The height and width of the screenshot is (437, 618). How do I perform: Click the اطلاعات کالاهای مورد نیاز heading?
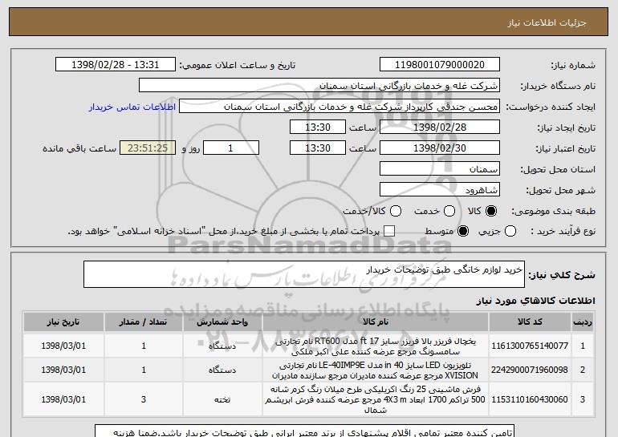pyautogui.click(x=535, y=301)
